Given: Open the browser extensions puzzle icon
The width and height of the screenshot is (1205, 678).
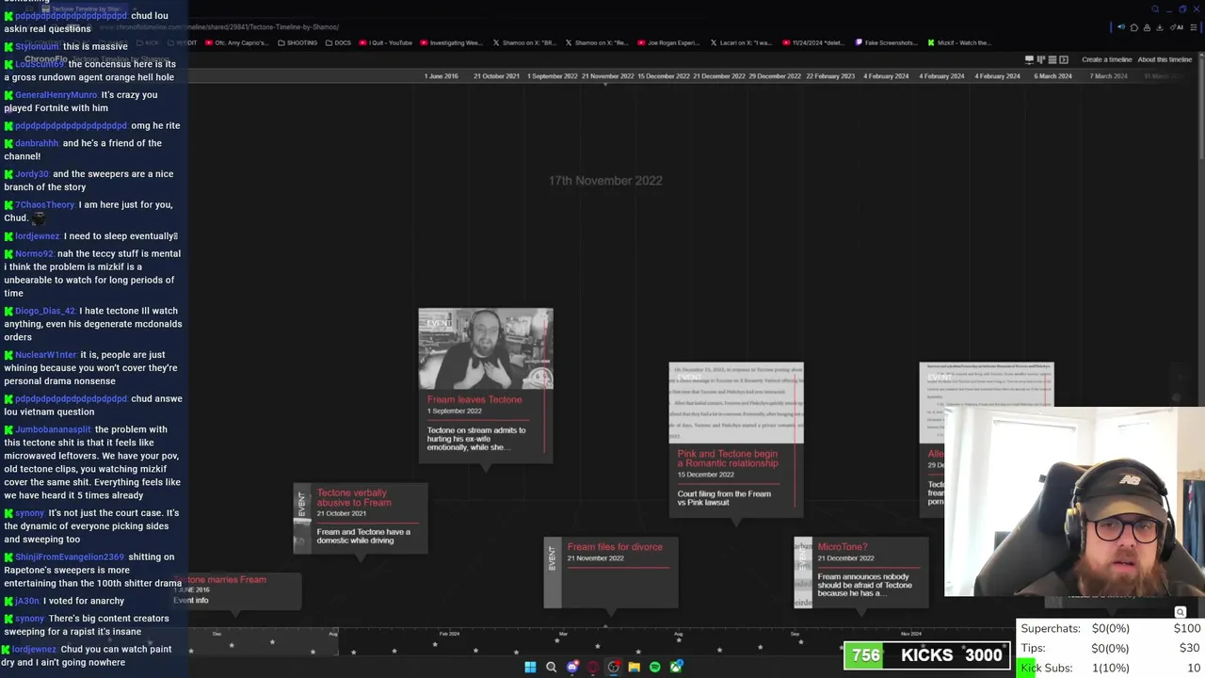Looking at the screenshot, I should [1134, 27].
